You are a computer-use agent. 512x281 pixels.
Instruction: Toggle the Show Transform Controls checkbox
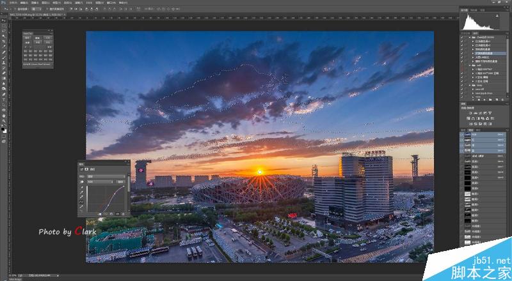click(47, 9)
